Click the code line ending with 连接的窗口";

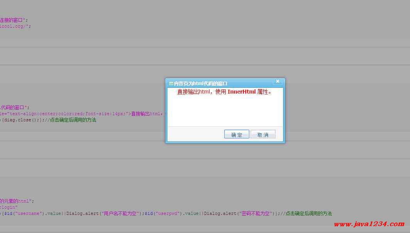click(14, 20)
